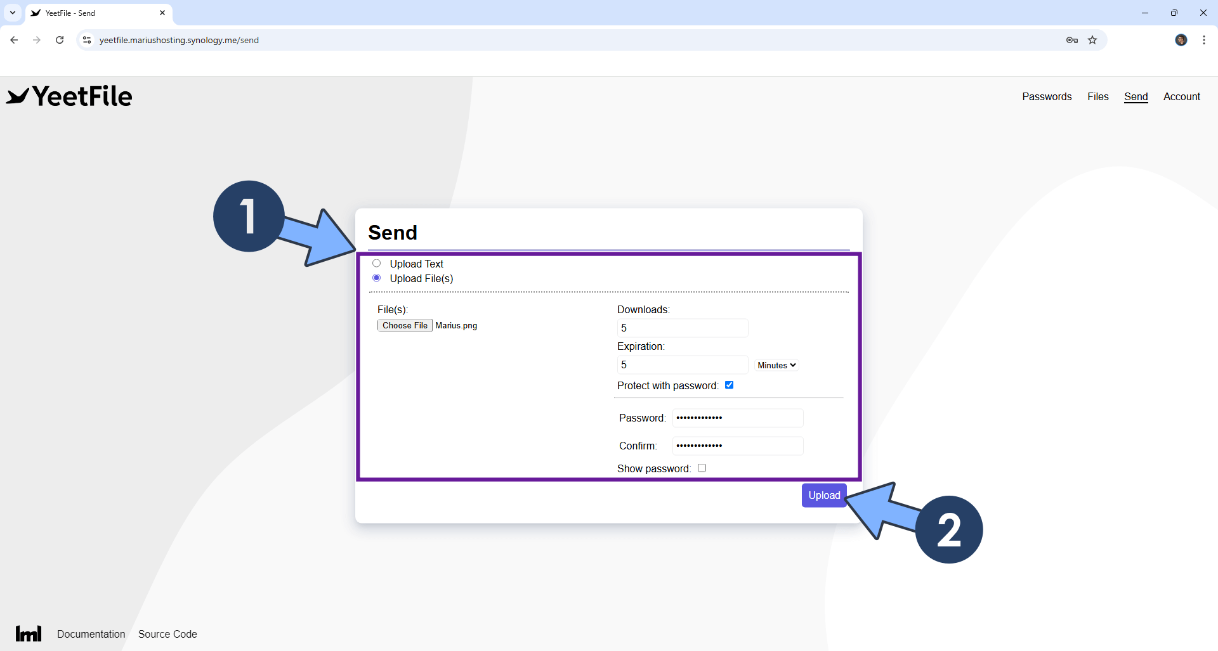Click into the Confirm password field
This screenshot has width=1218, height=651.
click(x=738, y=446)
